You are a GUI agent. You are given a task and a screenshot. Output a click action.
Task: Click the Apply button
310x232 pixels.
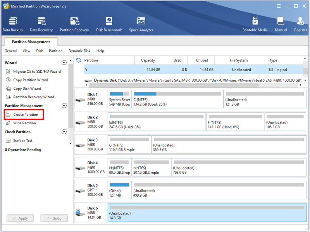point(20,218)
